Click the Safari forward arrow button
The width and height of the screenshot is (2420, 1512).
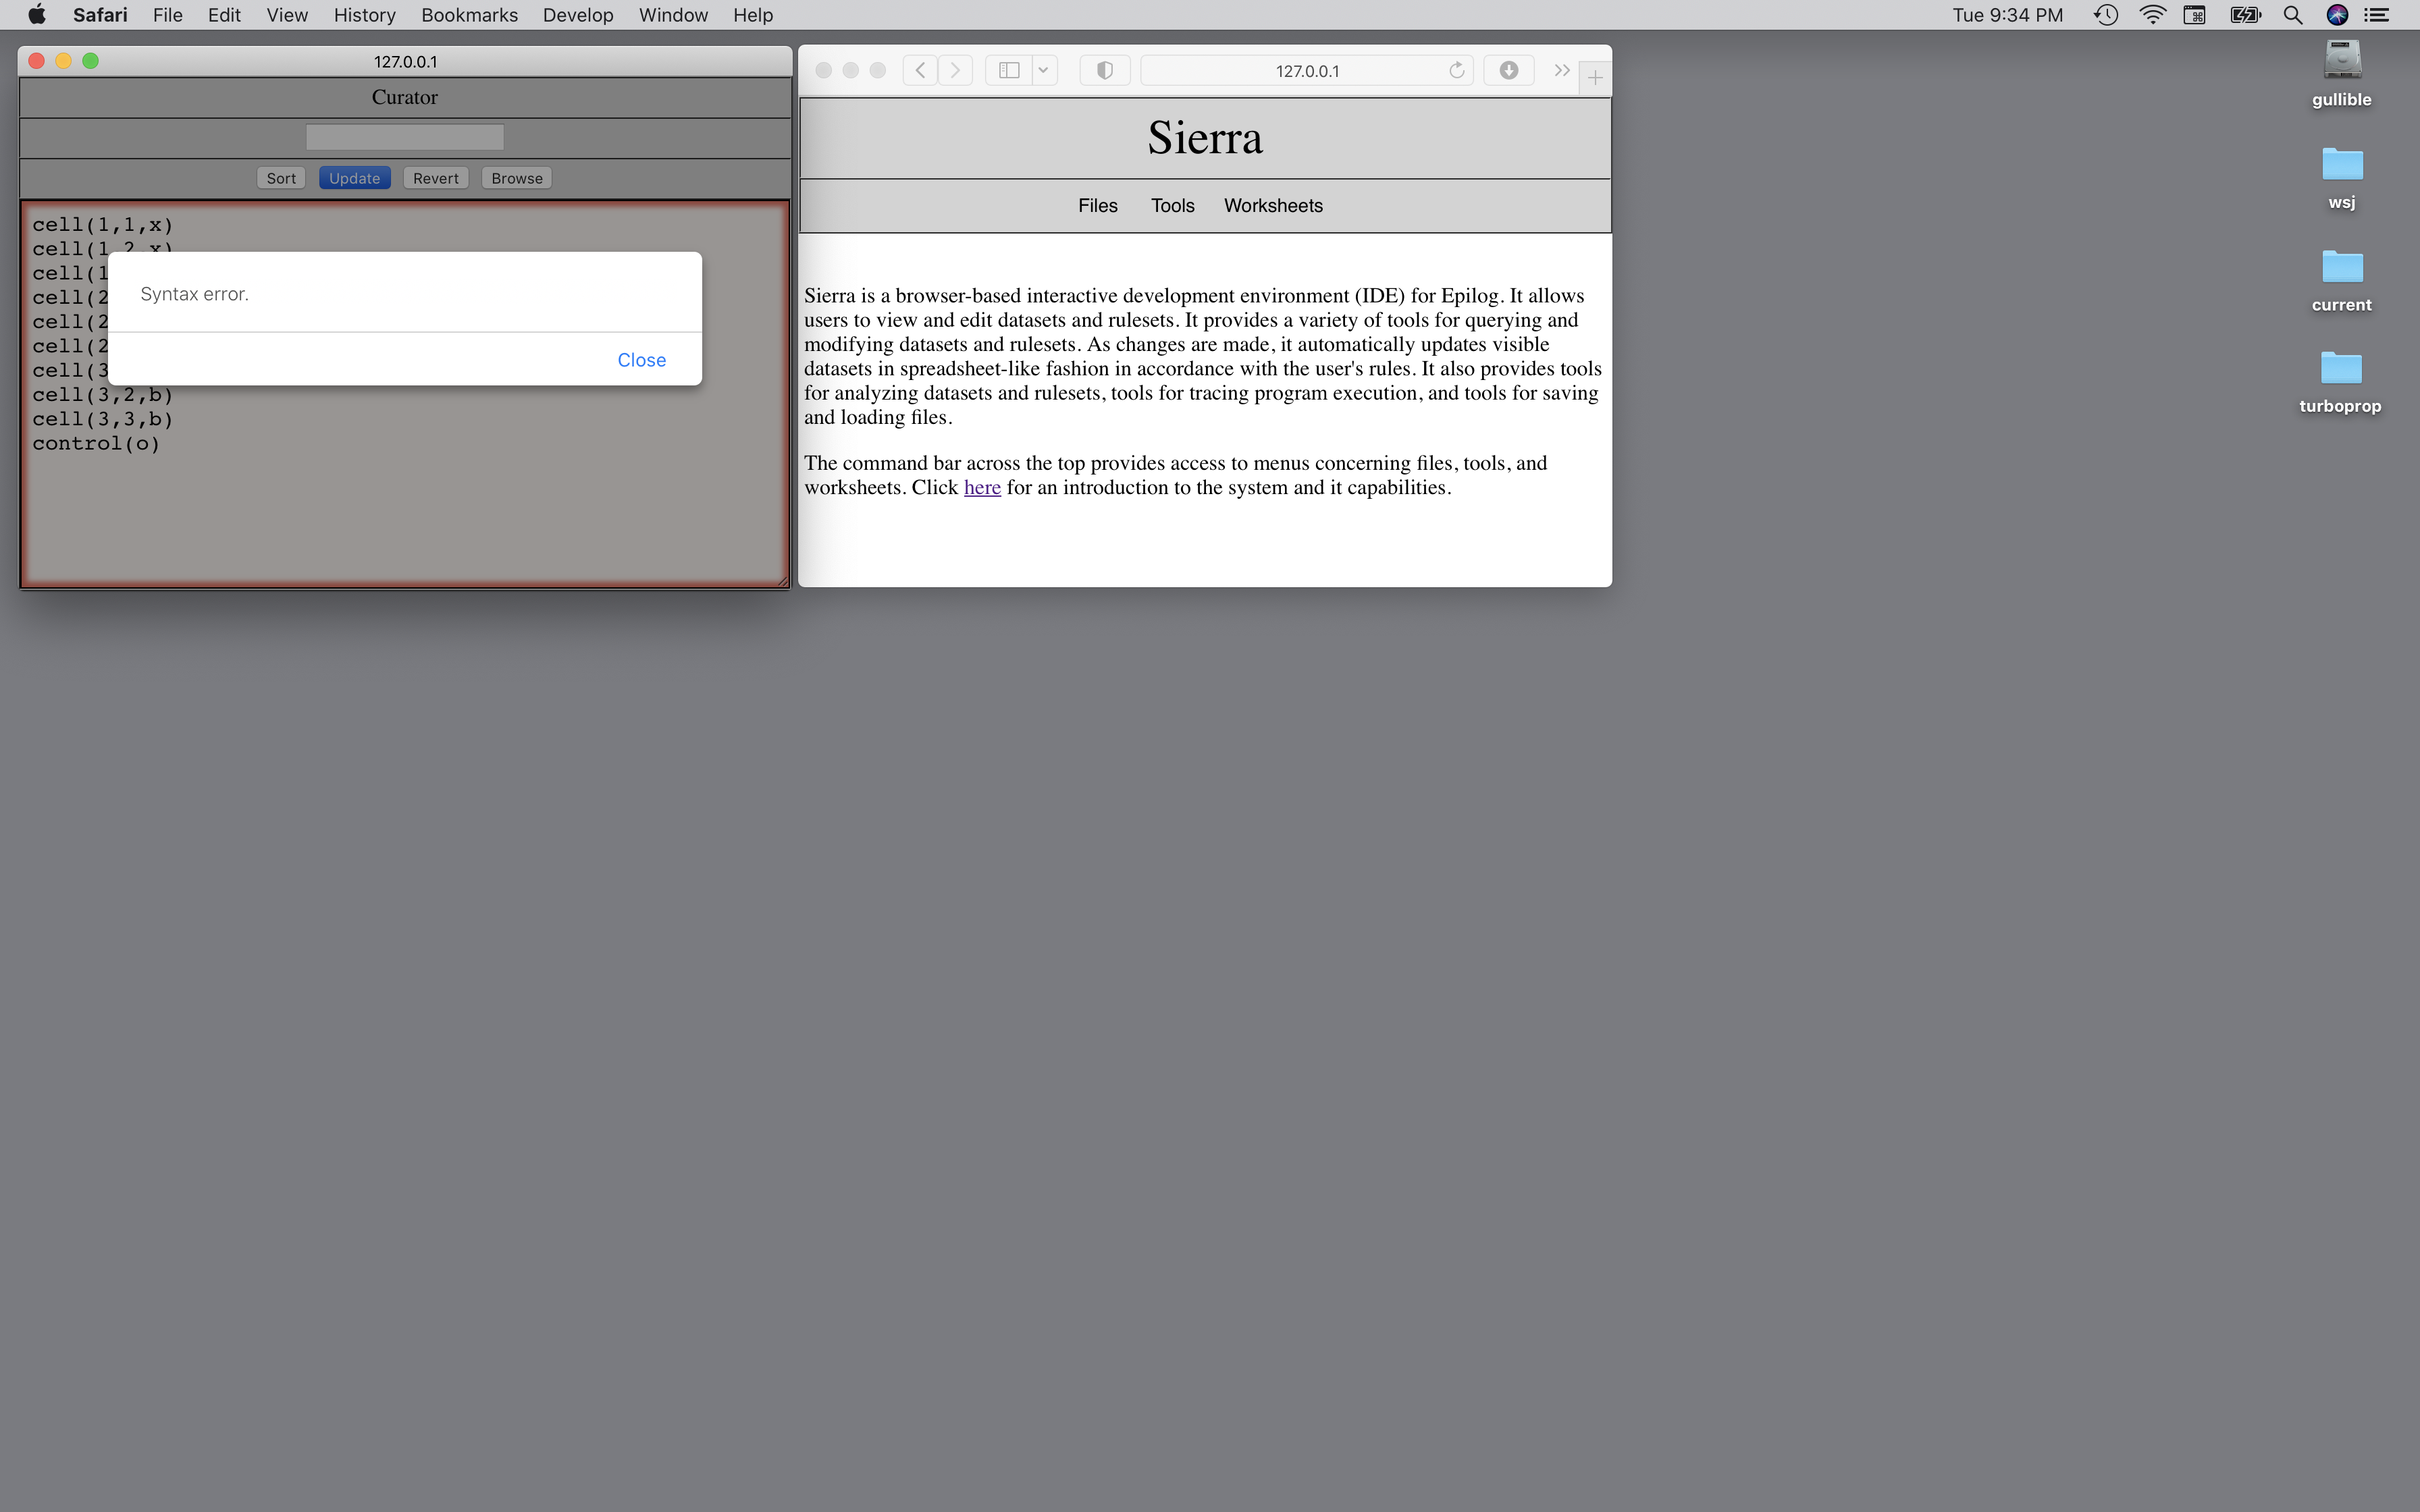tap(956, 70)
